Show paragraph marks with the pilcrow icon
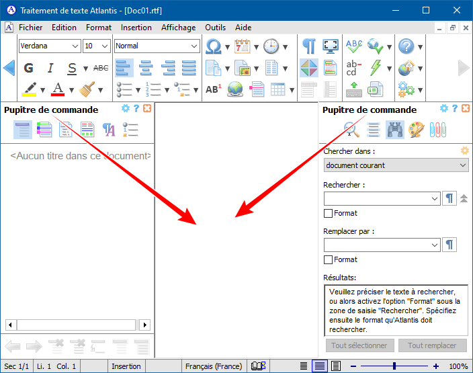The width and height of the screenshot is (473, 373). click(308, 46)
